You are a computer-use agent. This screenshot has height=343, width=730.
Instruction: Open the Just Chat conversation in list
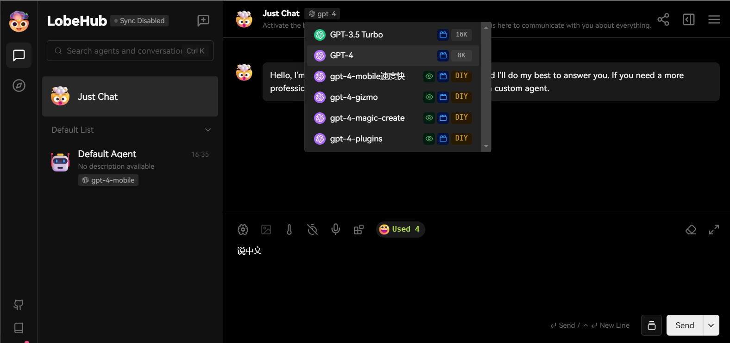130,97
